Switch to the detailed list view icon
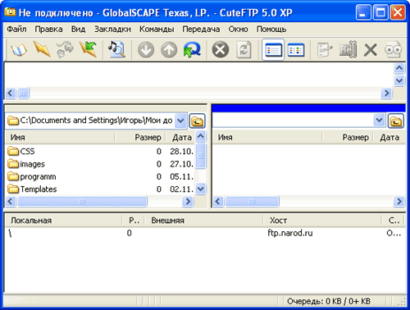Viewport: 410px width, 310px height. pos(273,50)
